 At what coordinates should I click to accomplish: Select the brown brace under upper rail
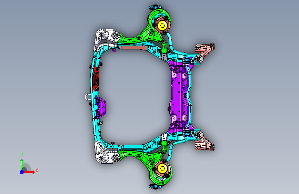[133, 47]
